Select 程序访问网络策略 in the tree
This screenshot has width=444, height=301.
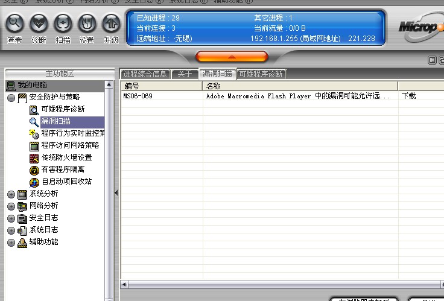[x=70, y=145]
